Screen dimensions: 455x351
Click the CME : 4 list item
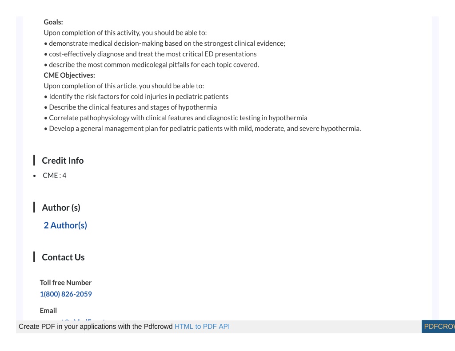tap(55, 175)
